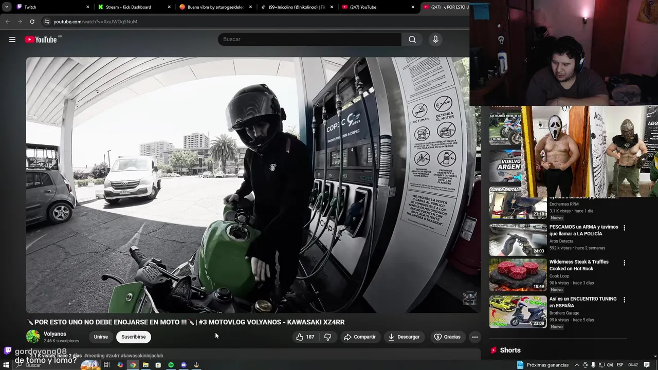This screenshot has height=370, width=658.
Task: Open the Volyanos channel avatar
Action: click(33, 337)
